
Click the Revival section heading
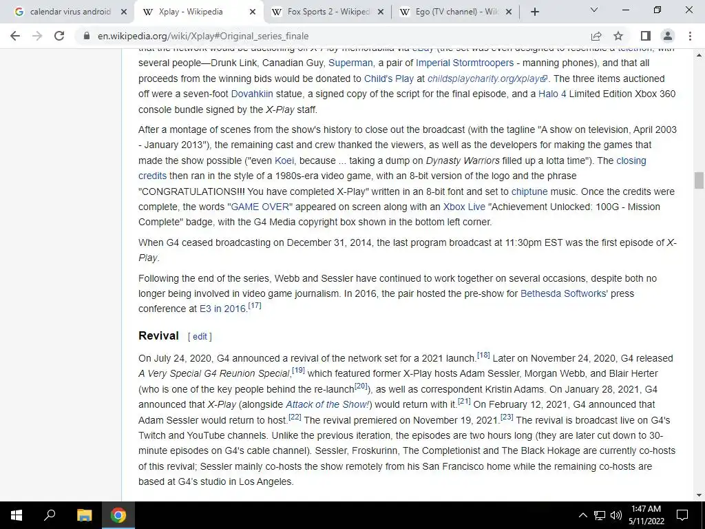pyautogui.click(x=159, y=336)
